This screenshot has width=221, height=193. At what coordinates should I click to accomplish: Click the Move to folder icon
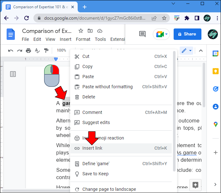click(90, 31)
